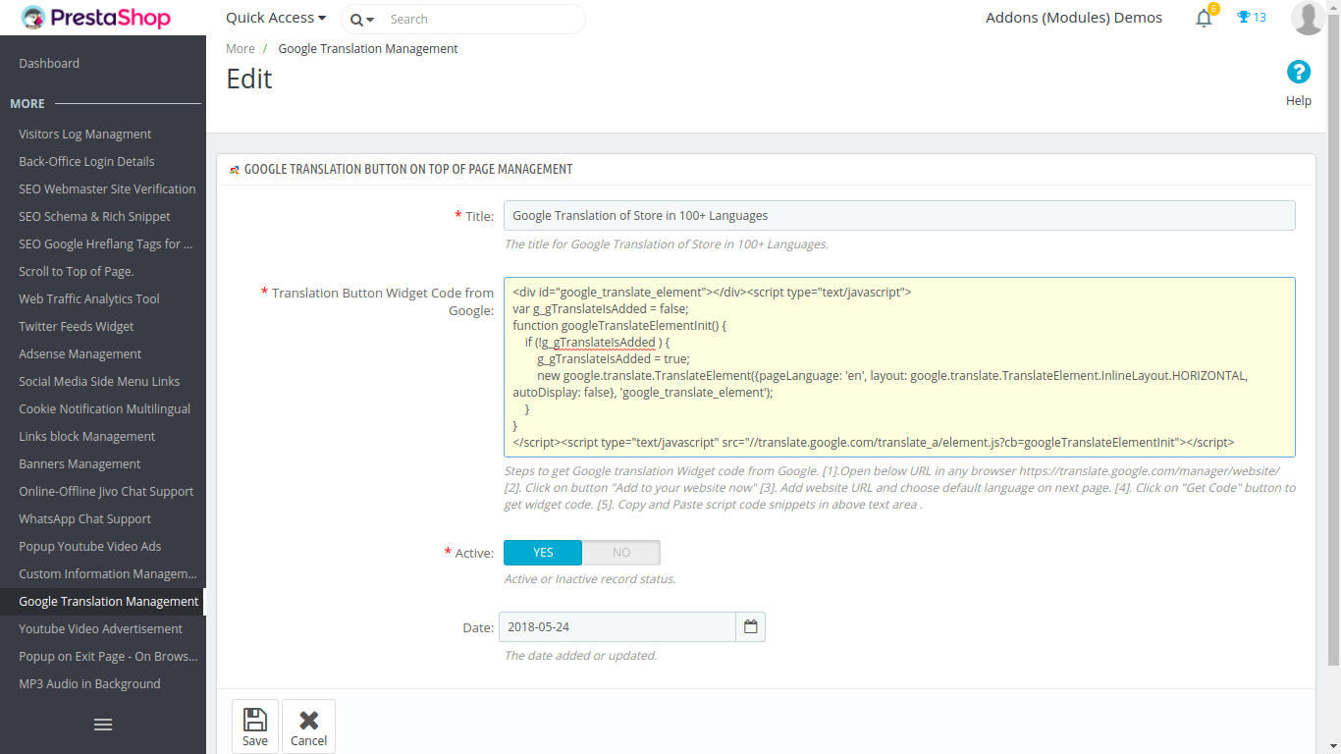This screenshot has width=1341, height=754.
Task: Open Links block Management
Action: point(87,436)
